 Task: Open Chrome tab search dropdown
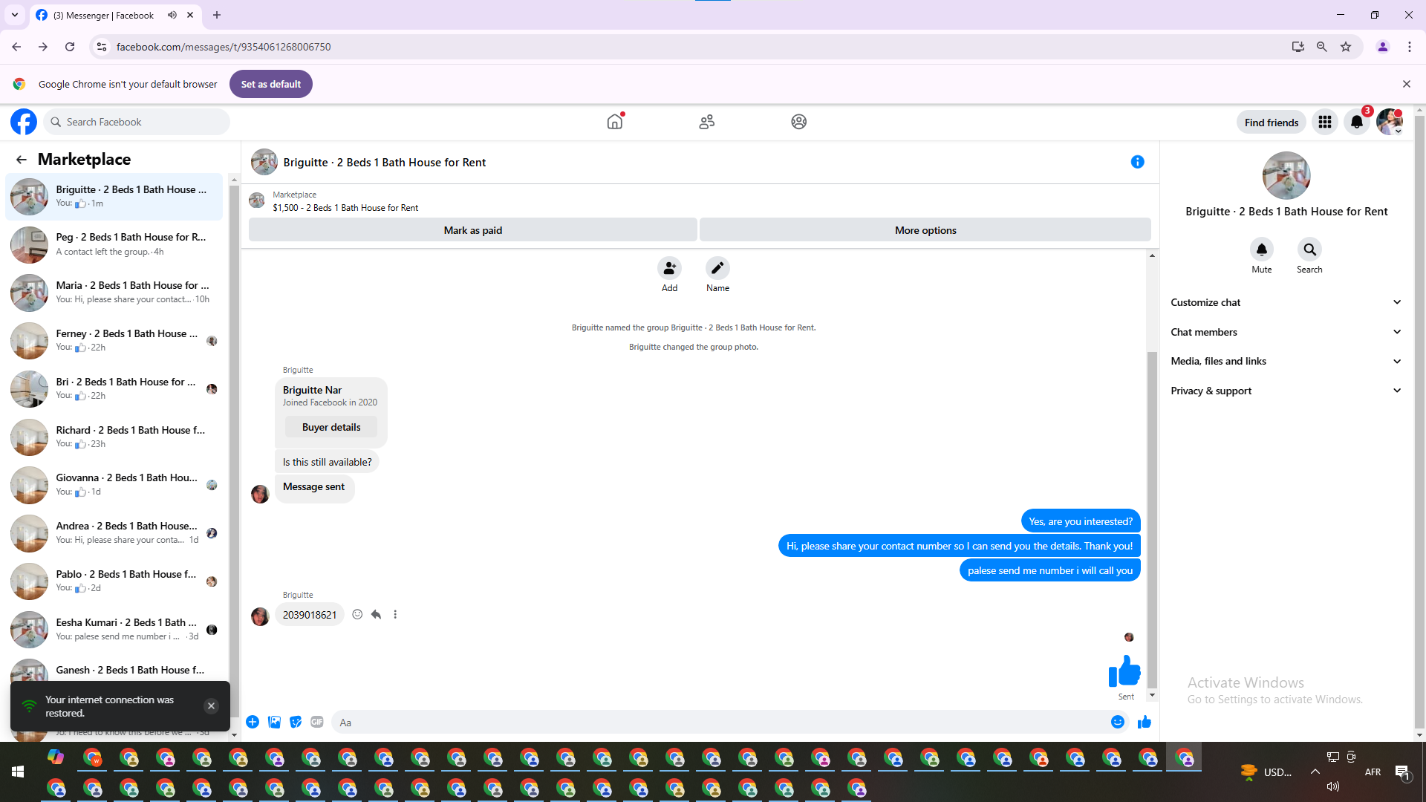15,15
